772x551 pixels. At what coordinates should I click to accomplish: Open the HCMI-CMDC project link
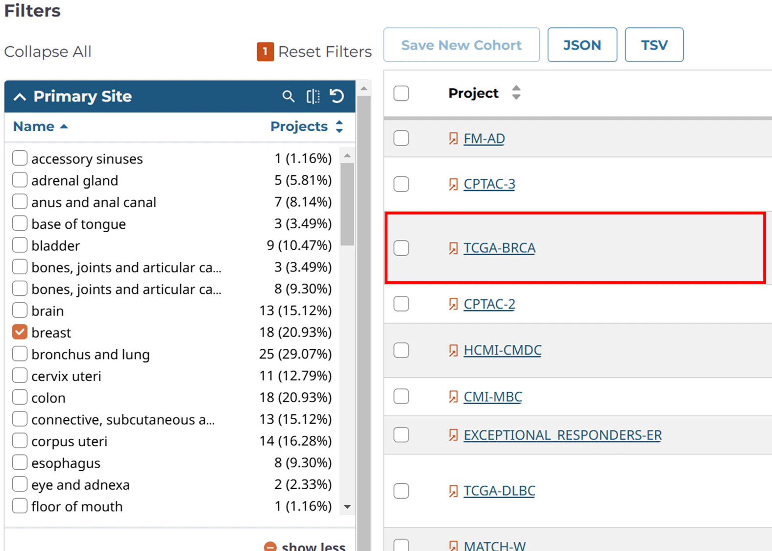(503, 350)
